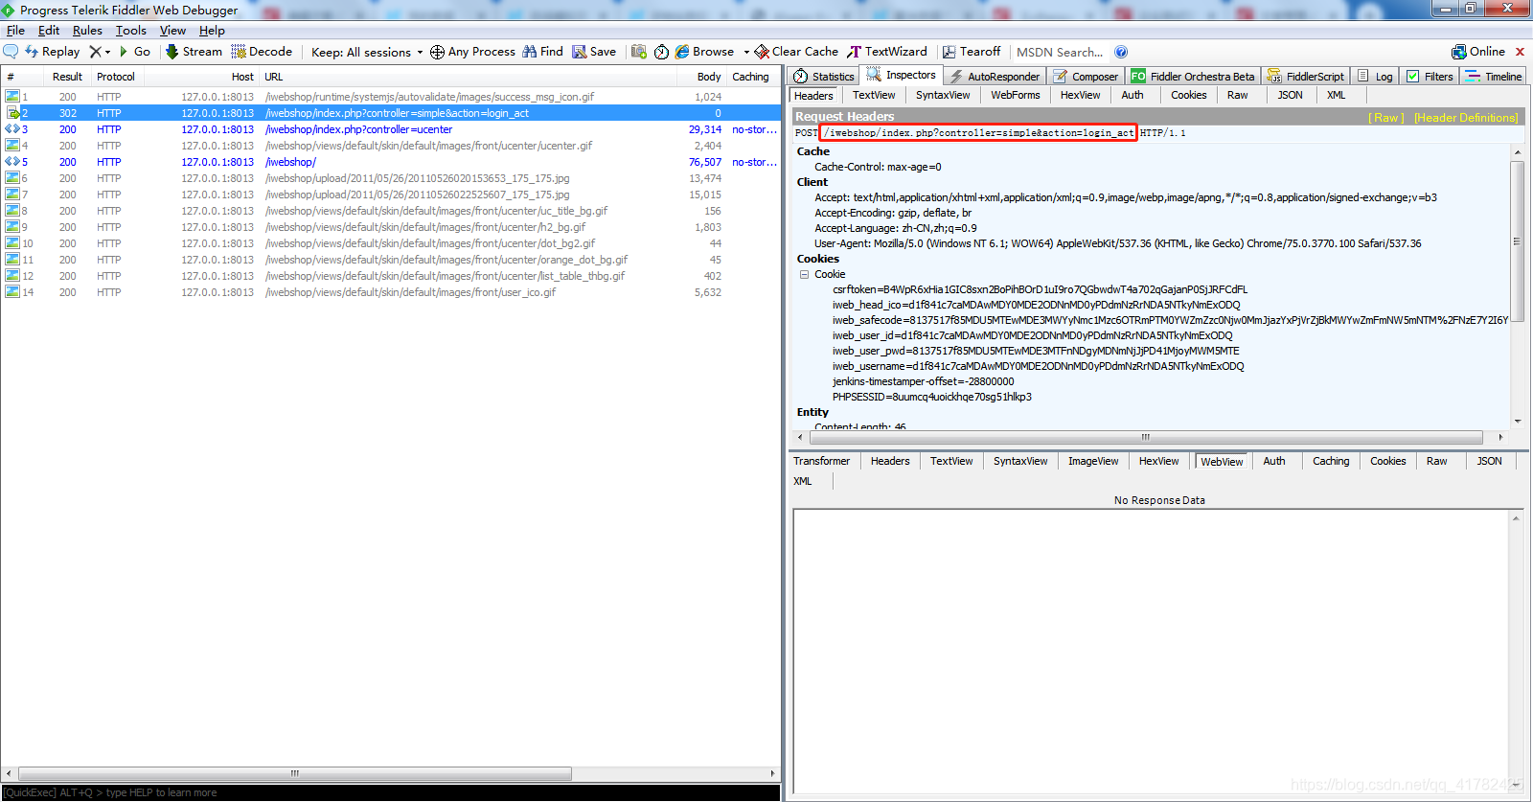Image resolution: width=1533 pixels, height=802 pixels.
Task: Click the Go resume button
Action: coord(134,52)
